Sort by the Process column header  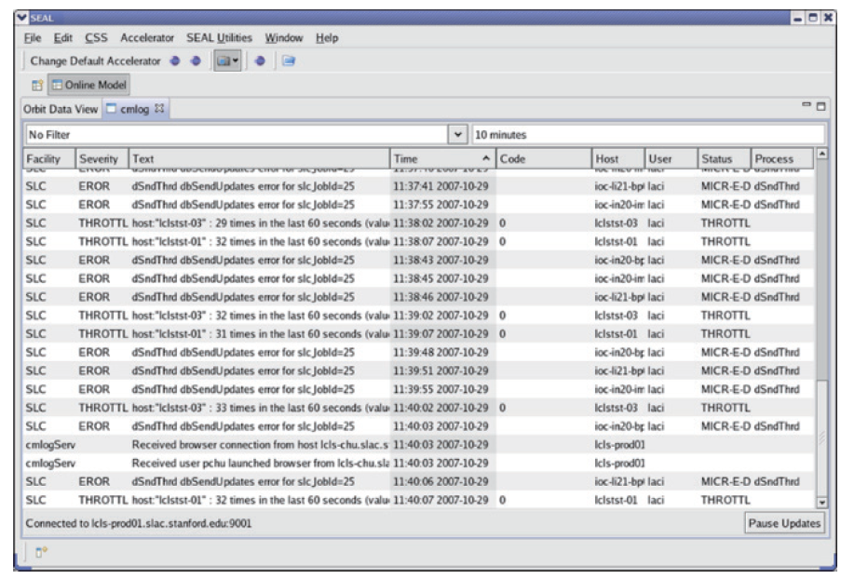[782, 158]
